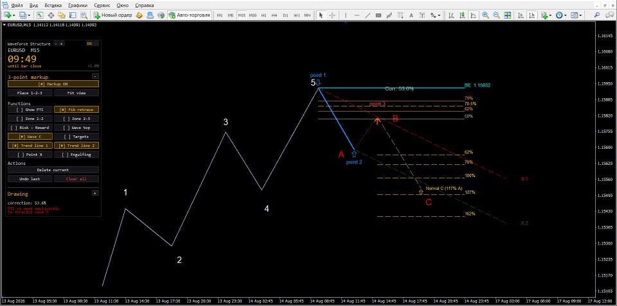Toggle Engulfing function
The height and width of the screenshot is (306, 617).
tap(76, 155)
